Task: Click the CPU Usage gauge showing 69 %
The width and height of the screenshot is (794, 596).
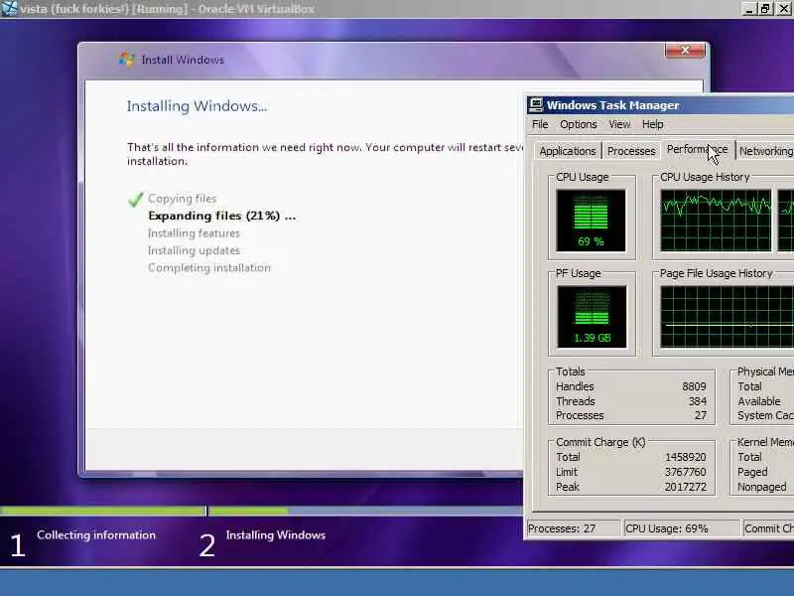Action: (591, 221)
